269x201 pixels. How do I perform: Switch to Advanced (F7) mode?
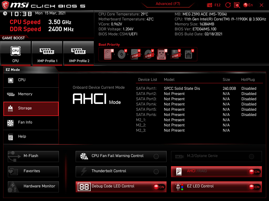[168, 4]
